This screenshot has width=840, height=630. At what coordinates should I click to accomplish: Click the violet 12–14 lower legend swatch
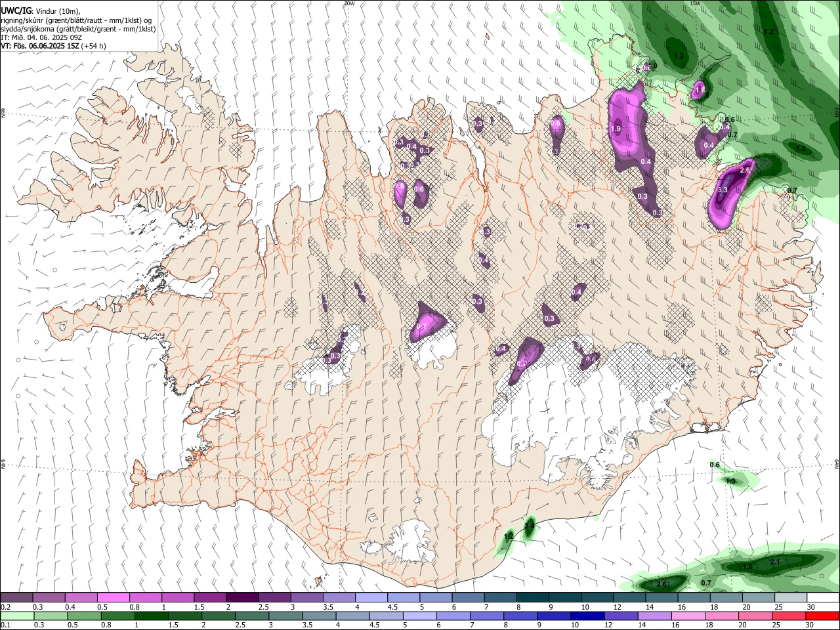pyautogui.click(x=620, y=616)
